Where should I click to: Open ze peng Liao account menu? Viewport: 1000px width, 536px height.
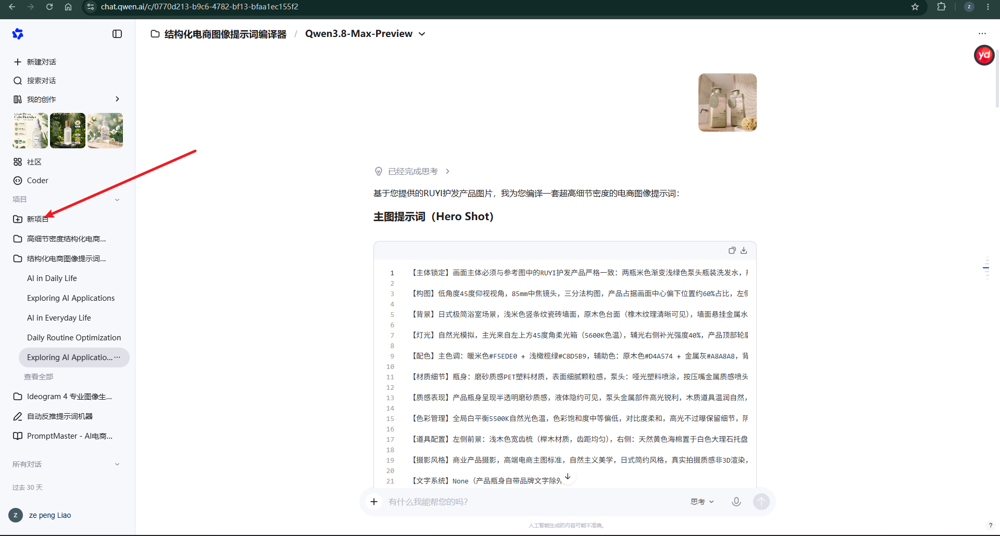coord(40,515)
